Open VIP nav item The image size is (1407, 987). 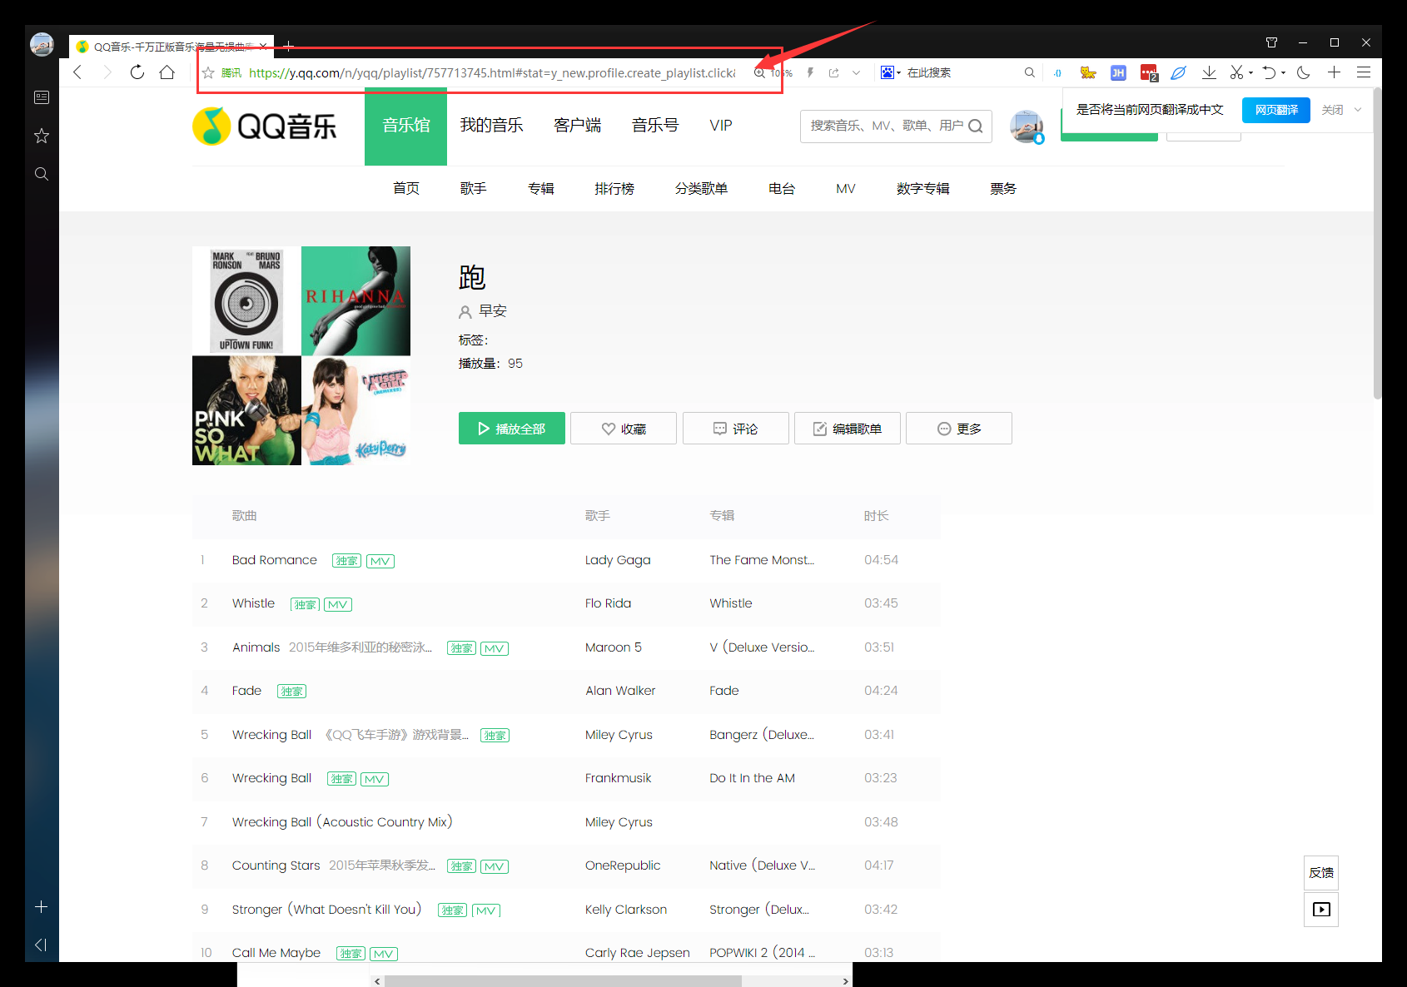[x=721, y=126]
